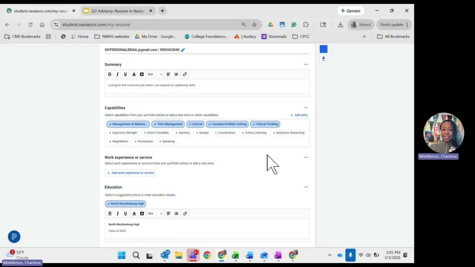
Task: Deselect the Clerical capability chip
Action: 195,124
